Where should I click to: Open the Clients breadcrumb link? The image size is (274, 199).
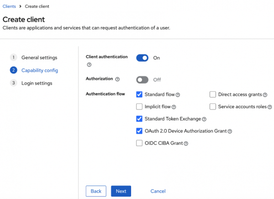pyautogui.click(x=9, y=6)
